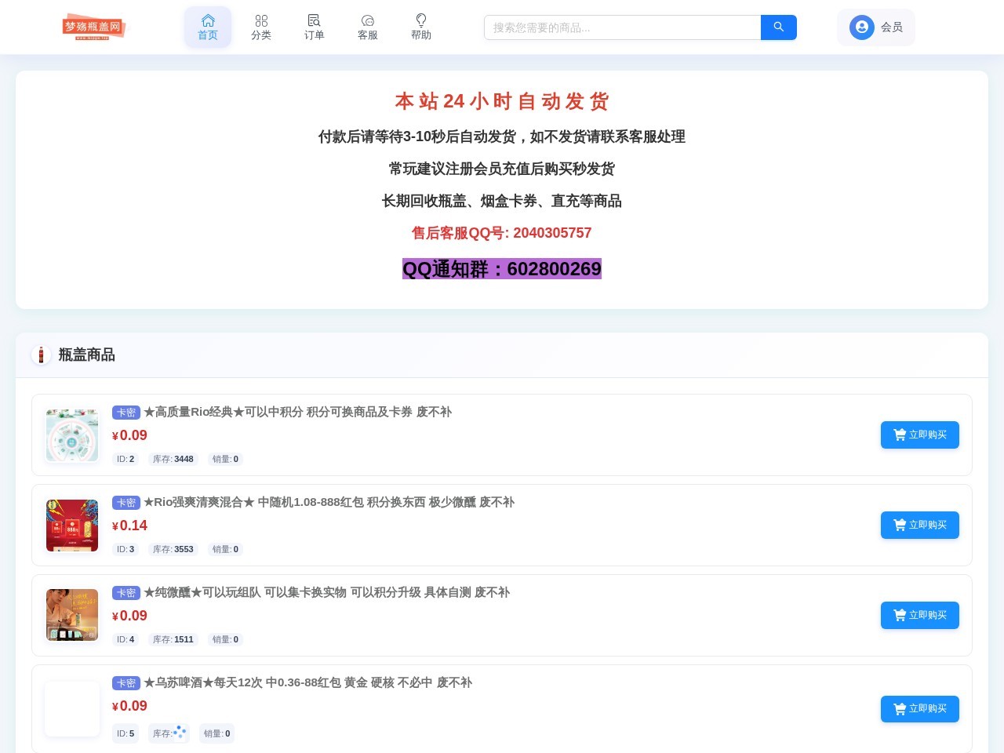The height and width of the screenshot is (753, 1004).
Task: Click the bottle icon beside 瓶盖商品
Action: (x=41, y=355)
